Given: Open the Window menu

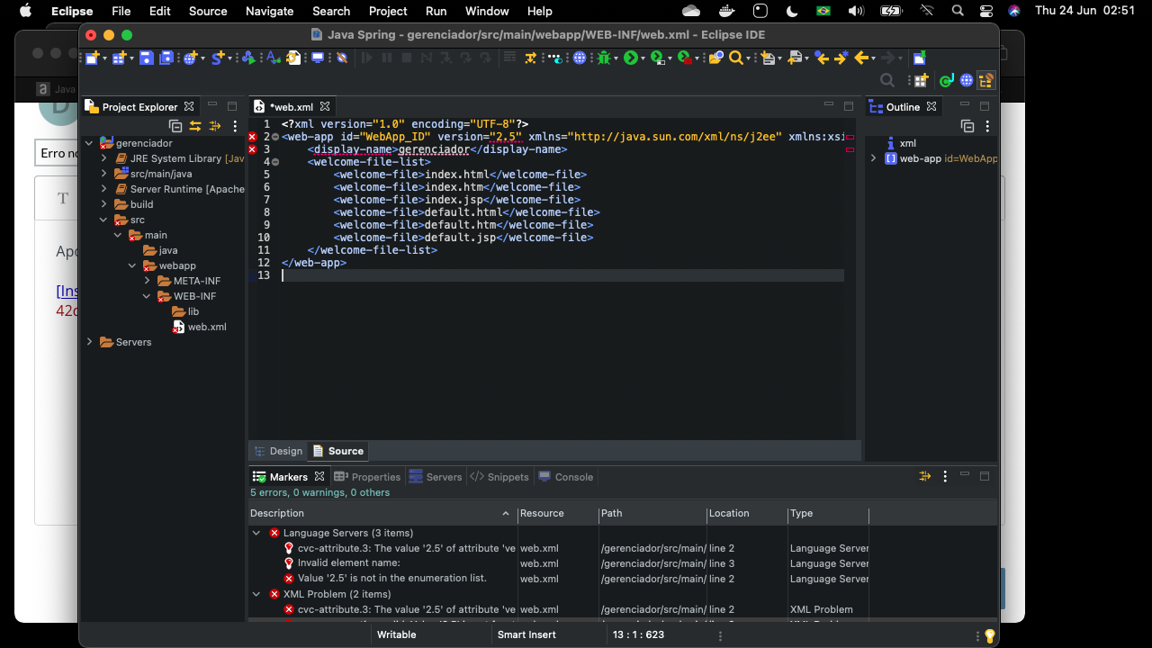Looking at the screenshot, I should point(487,11).
